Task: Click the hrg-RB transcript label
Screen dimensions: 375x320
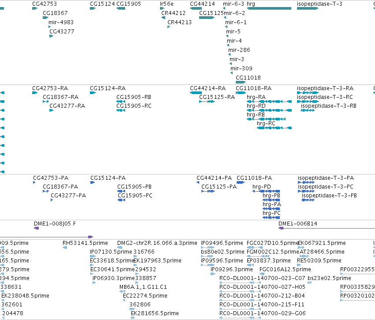Action: [256, 115]
